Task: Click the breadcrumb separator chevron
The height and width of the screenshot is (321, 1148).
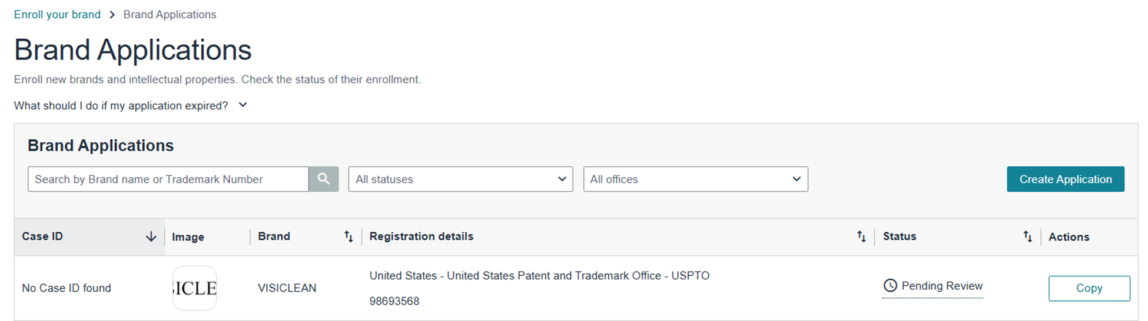Action: [x=112, y=15]
